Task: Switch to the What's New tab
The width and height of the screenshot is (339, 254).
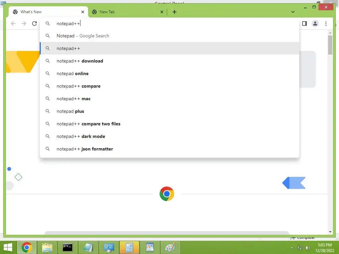Action: pyautogui.click(x=48, y=12)
